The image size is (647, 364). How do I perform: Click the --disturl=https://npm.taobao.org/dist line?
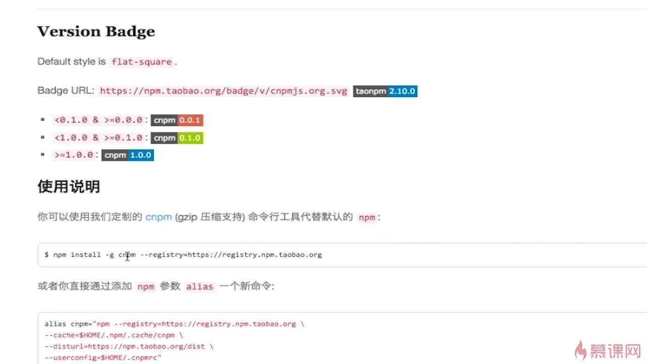pyautogui.click(x=129, y=346)
